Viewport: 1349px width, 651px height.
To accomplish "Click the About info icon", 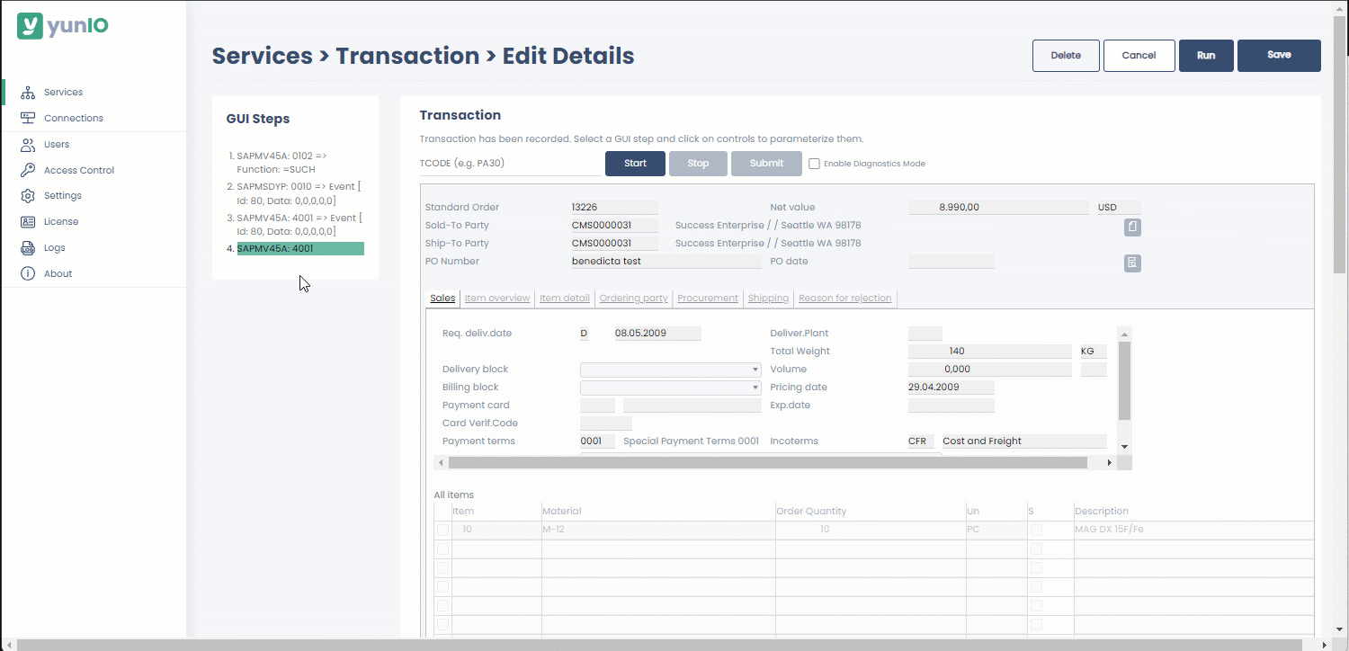I will pyautogui.click(x=28, y=273).
